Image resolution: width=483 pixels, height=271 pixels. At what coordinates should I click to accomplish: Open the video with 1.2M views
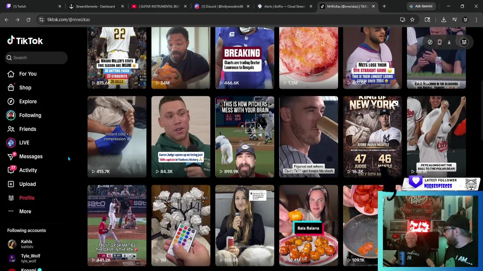(309, 58)
